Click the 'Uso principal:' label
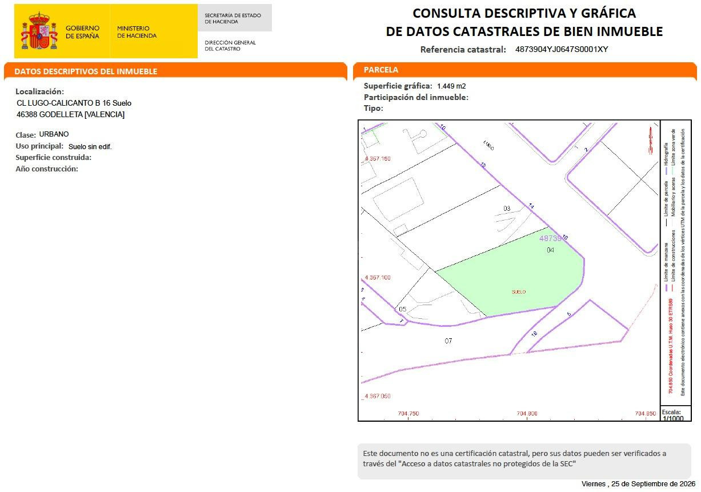 39,146
